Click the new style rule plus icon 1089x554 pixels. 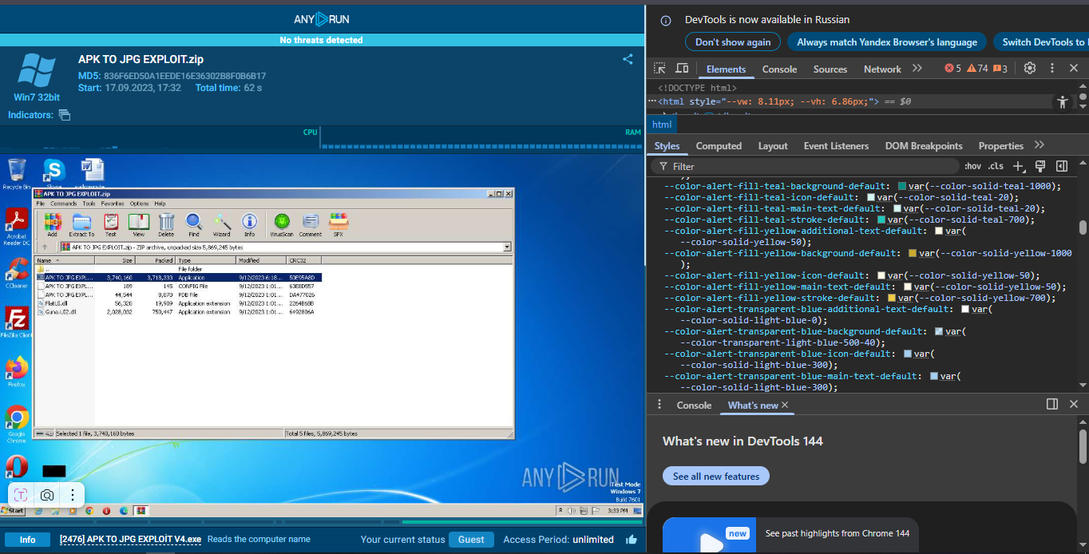click(1018, 166)
